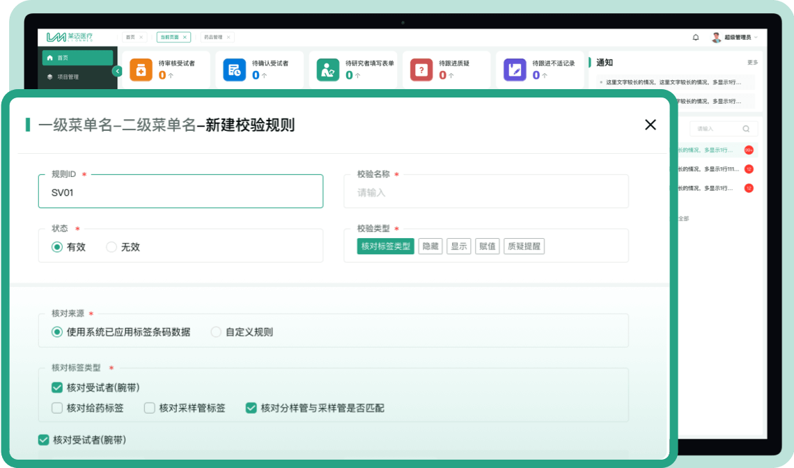The height and width of the screenshot is (468, 794).
Task: Choose the 自定义规则 radio option
Action: click(x=216, y=332)
